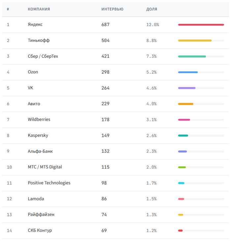This screenshot has height=244, width=231.
Task: Click the Альфа-Банк company name
Action: (x=40, y=151)
